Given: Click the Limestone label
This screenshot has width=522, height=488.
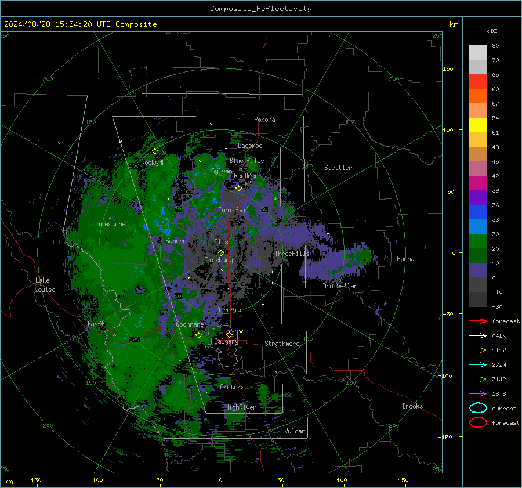Looking at the screenshot, I should tap(110, 224).
